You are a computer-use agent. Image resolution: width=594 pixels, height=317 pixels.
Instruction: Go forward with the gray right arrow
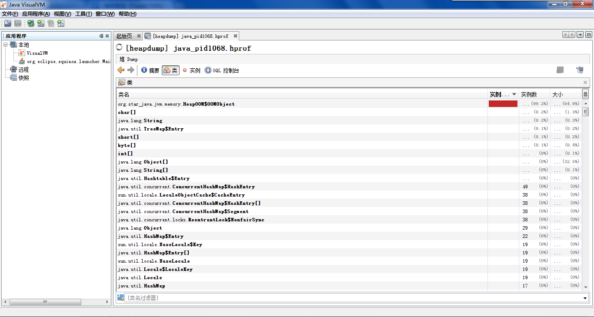(131, 70)
